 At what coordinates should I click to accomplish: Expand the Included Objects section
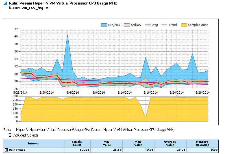pyautogui.click(x=10, y=135)
